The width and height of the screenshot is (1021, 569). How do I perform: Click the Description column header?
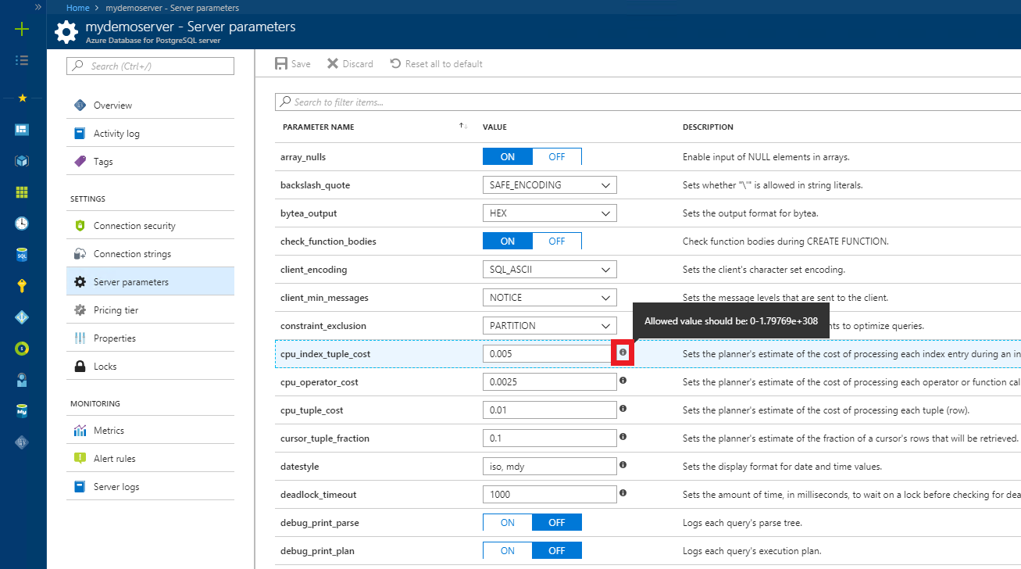(x=708, y=127)
